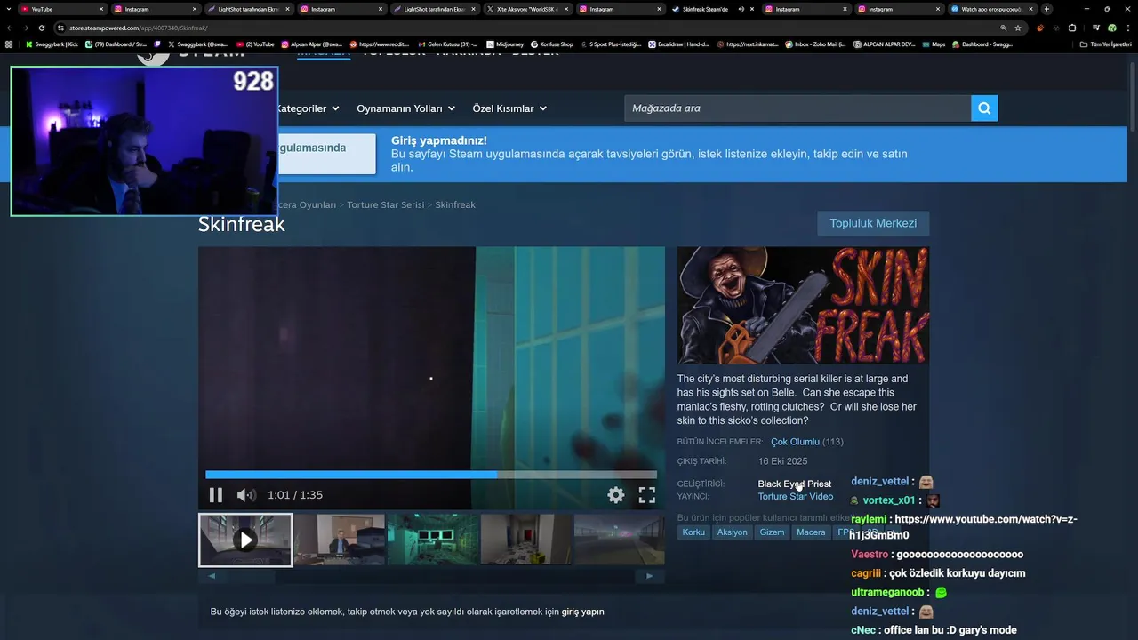
Task: Close the YouTube browser tab
Action: pos(102,9)
